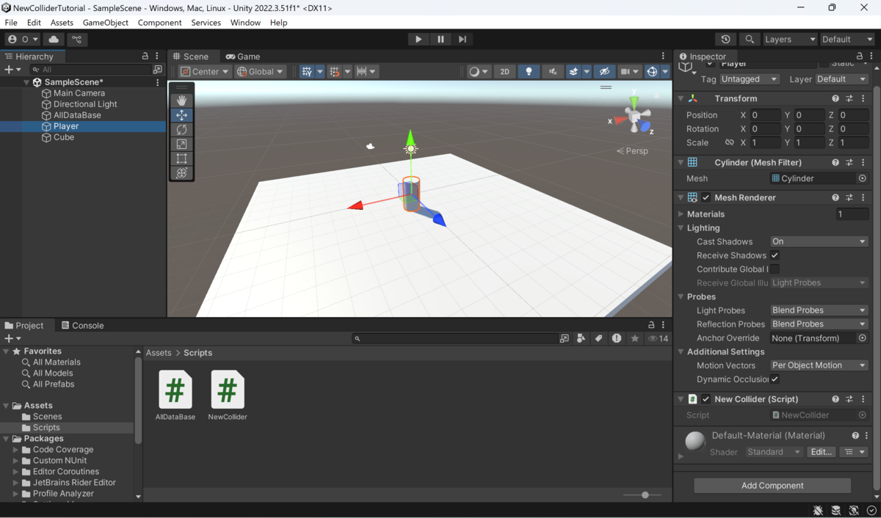This screenshot has height=518, width=881.
Task: Open the Center pivot dropdown
Action: pyautogui.click(x=204, y=71)
